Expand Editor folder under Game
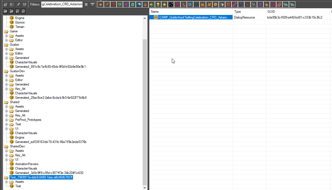Screen dimensions: 332x190 (7, 40)
